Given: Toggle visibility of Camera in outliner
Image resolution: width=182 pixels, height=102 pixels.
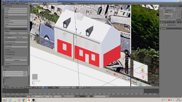Looking at the screenshot, I should click(x=177, y=16).
